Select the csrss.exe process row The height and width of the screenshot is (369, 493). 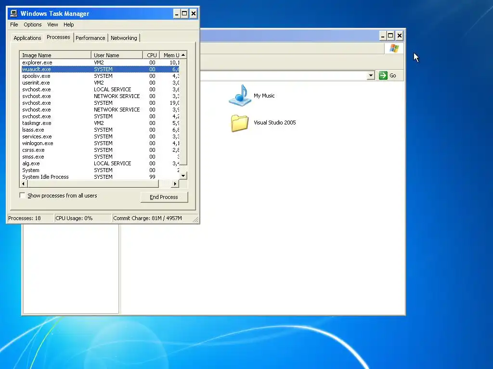[100, 150]
